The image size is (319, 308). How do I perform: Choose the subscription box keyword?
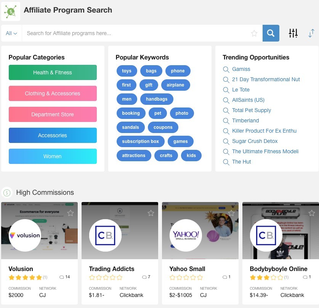[x=140, y=141]
